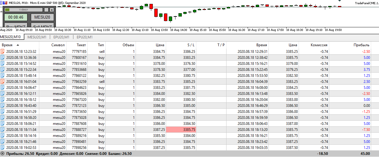Click the pink highlighted S / L cell 3385.75
The image size is (379, 157).
tap(181, 129)
